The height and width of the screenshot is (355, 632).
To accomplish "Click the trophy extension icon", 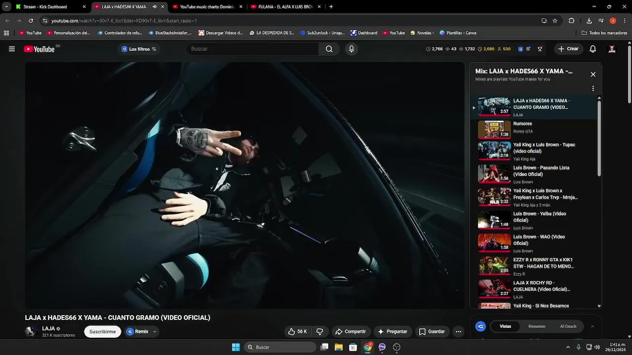I will click(x=540, y=49).
